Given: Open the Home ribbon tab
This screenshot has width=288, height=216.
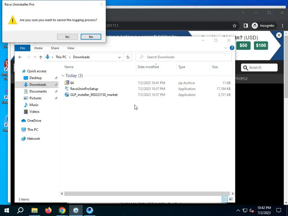Looking at the screenshot, I should (38, 48).
